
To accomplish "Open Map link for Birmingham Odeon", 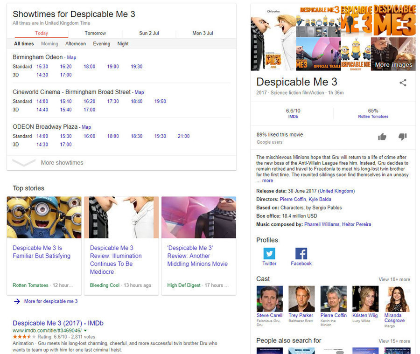I will (x=71, y=57).
